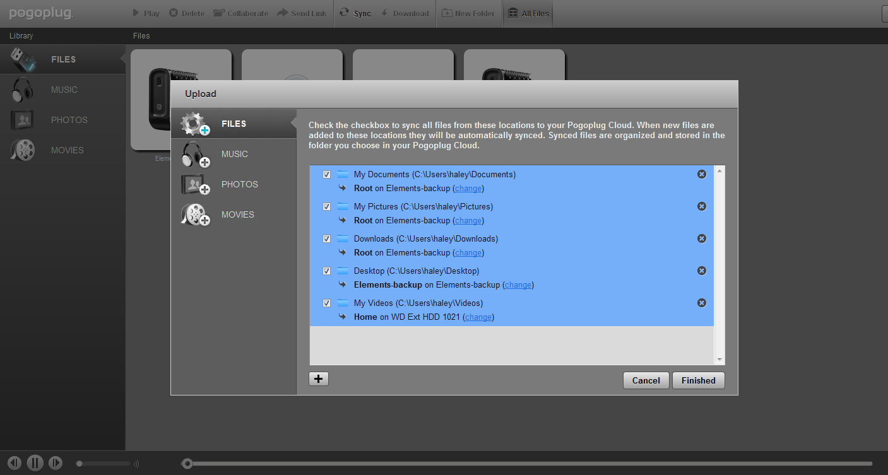Select Desktop (C:\Users\haley\Desktop) row
This screenshot has width=888, height=475.
pyautogui.click(x=512, y=278)
